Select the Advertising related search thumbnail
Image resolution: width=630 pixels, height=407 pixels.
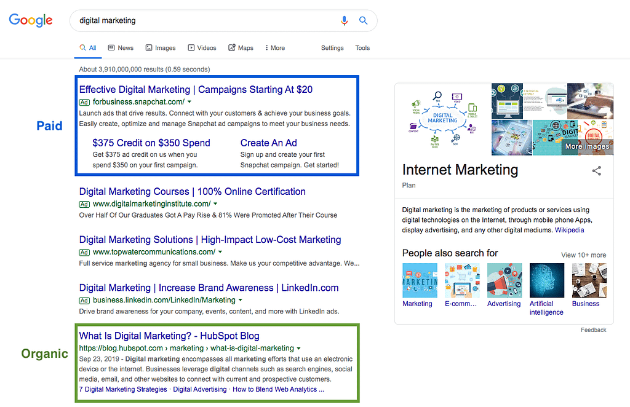[504, 280]
